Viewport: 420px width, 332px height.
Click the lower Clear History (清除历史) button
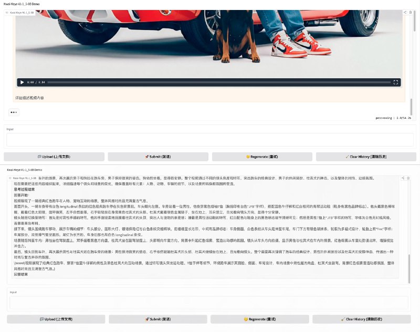362,319
